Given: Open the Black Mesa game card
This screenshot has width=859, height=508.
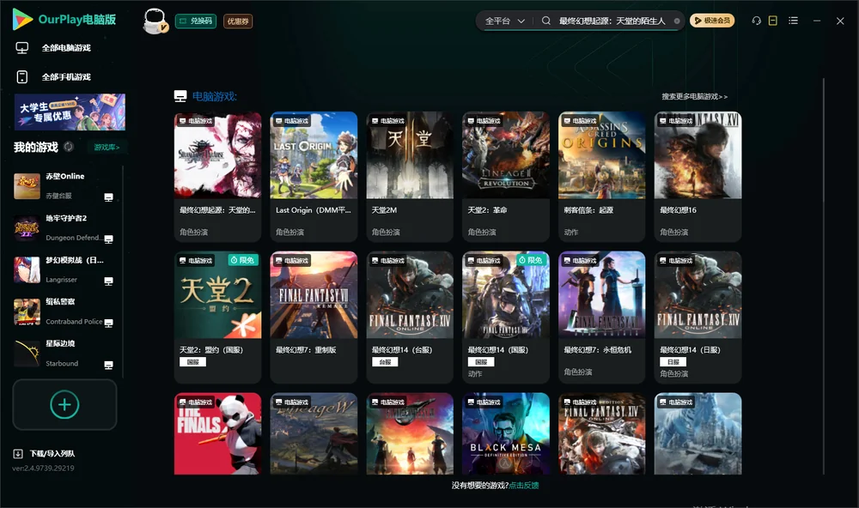Looking at the screenshot, I should (x=506, y=433).
